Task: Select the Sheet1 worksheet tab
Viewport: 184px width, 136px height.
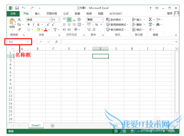Action: 36,125
